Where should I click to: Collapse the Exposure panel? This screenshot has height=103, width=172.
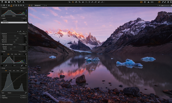pos(1,34)
